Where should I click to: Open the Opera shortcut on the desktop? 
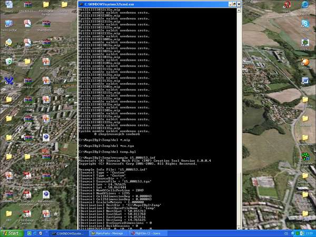(287, 6)
